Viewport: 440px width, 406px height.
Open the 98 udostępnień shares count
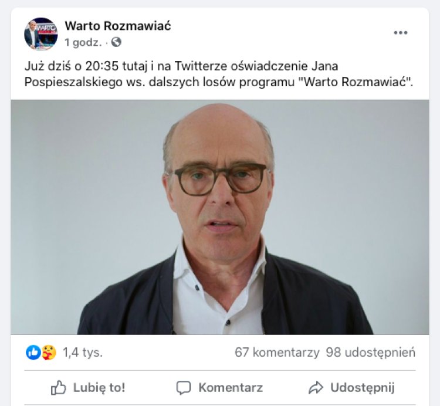(371, 352)
